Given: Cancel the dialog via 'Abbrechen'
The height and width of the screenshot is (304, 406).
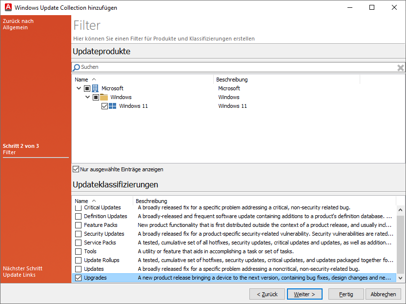Looking at the screenshot, I should coord(384,294).
